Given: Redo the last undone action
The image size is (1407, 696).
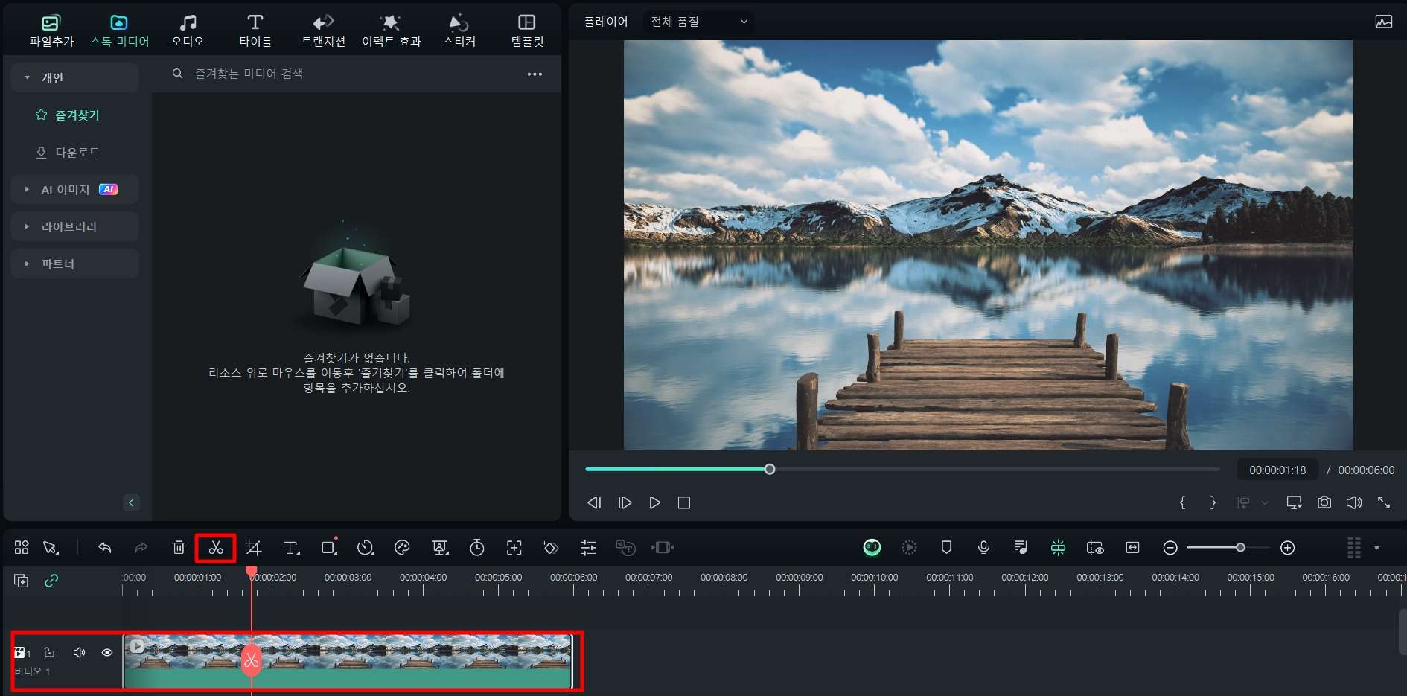Looking at the screenshot, I should [x=141, y=548].
